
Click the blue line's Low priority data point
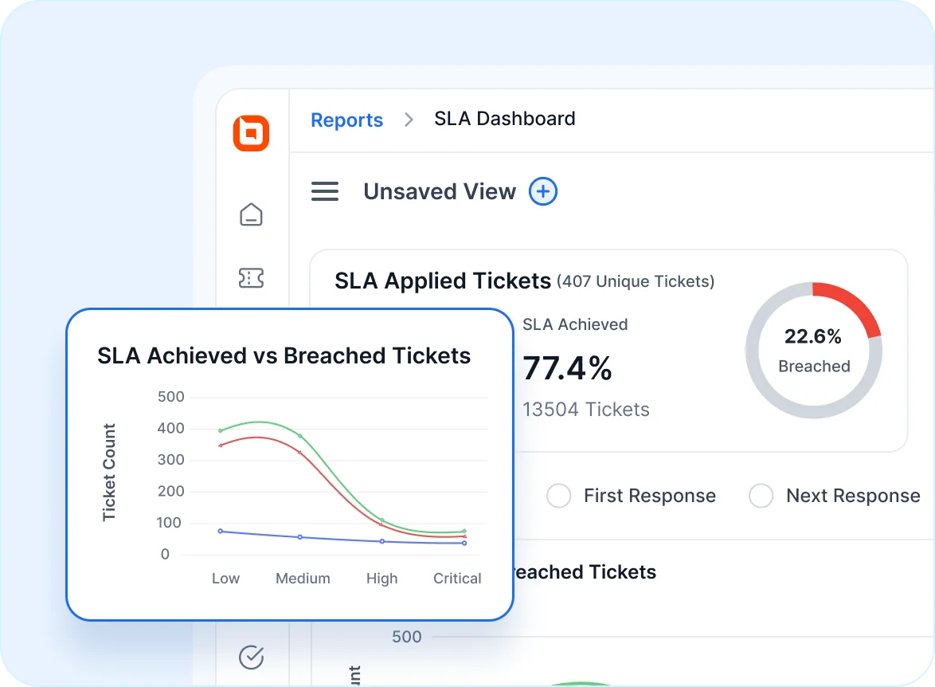point(221,530)
